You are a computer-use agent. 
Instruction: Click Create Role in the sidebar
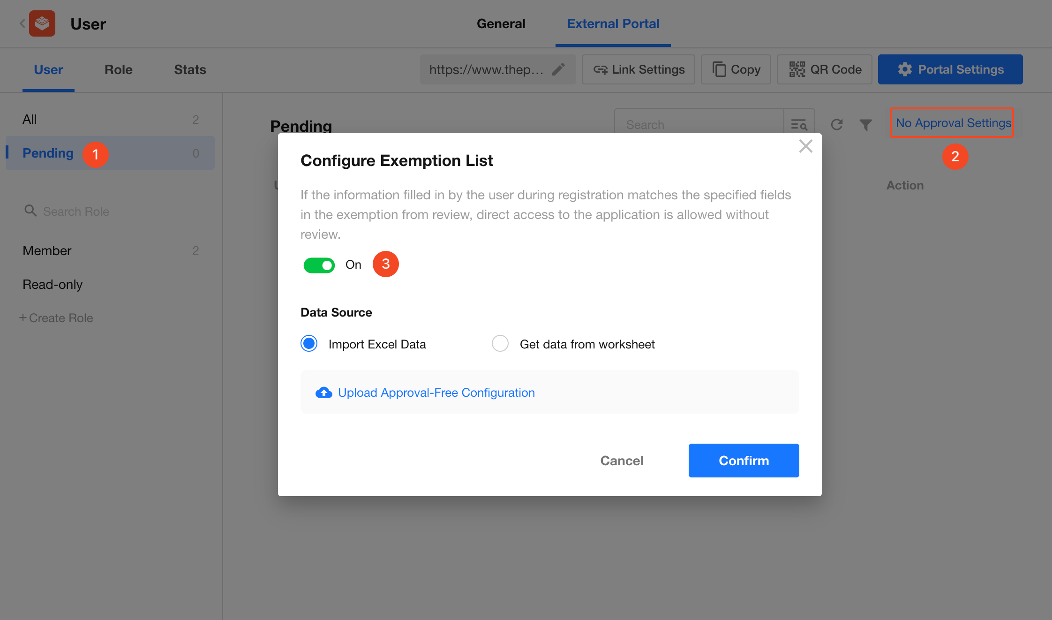pyautogui.click(x=56, y=318)
